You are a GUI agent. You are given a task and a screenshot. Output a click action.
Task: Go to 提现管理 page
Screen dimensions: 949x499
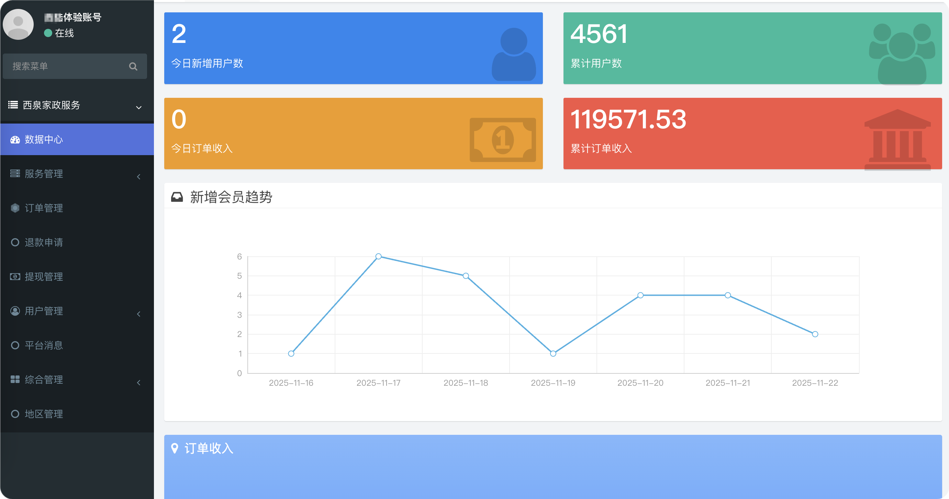(44, 276)
